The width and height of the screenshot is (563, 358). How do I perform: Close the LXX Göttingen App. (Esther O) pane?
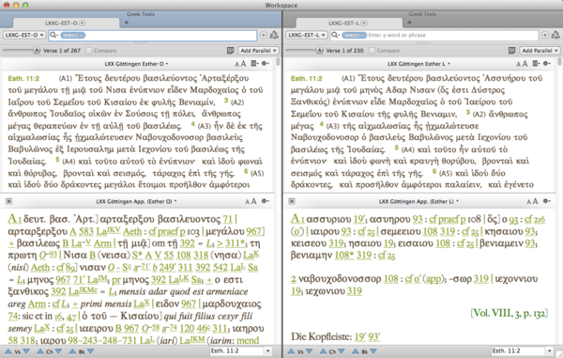[9, 202]
